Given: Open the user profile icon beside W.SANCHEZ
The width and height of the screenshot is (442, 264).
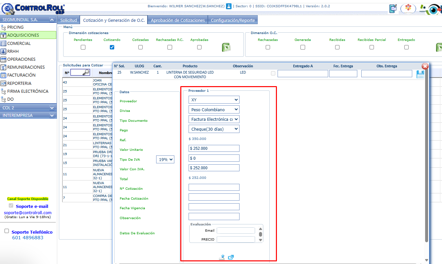Looking at the screenshot, I should [x=229, y=6].
